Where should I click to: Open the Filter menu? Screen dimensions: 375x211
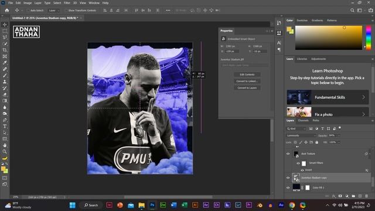67,3
